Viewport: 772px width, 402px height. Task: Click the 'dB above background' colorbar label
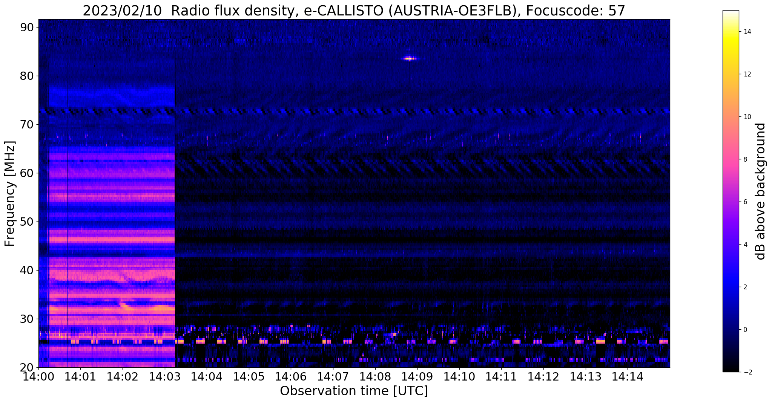click(x=761, y=191)
